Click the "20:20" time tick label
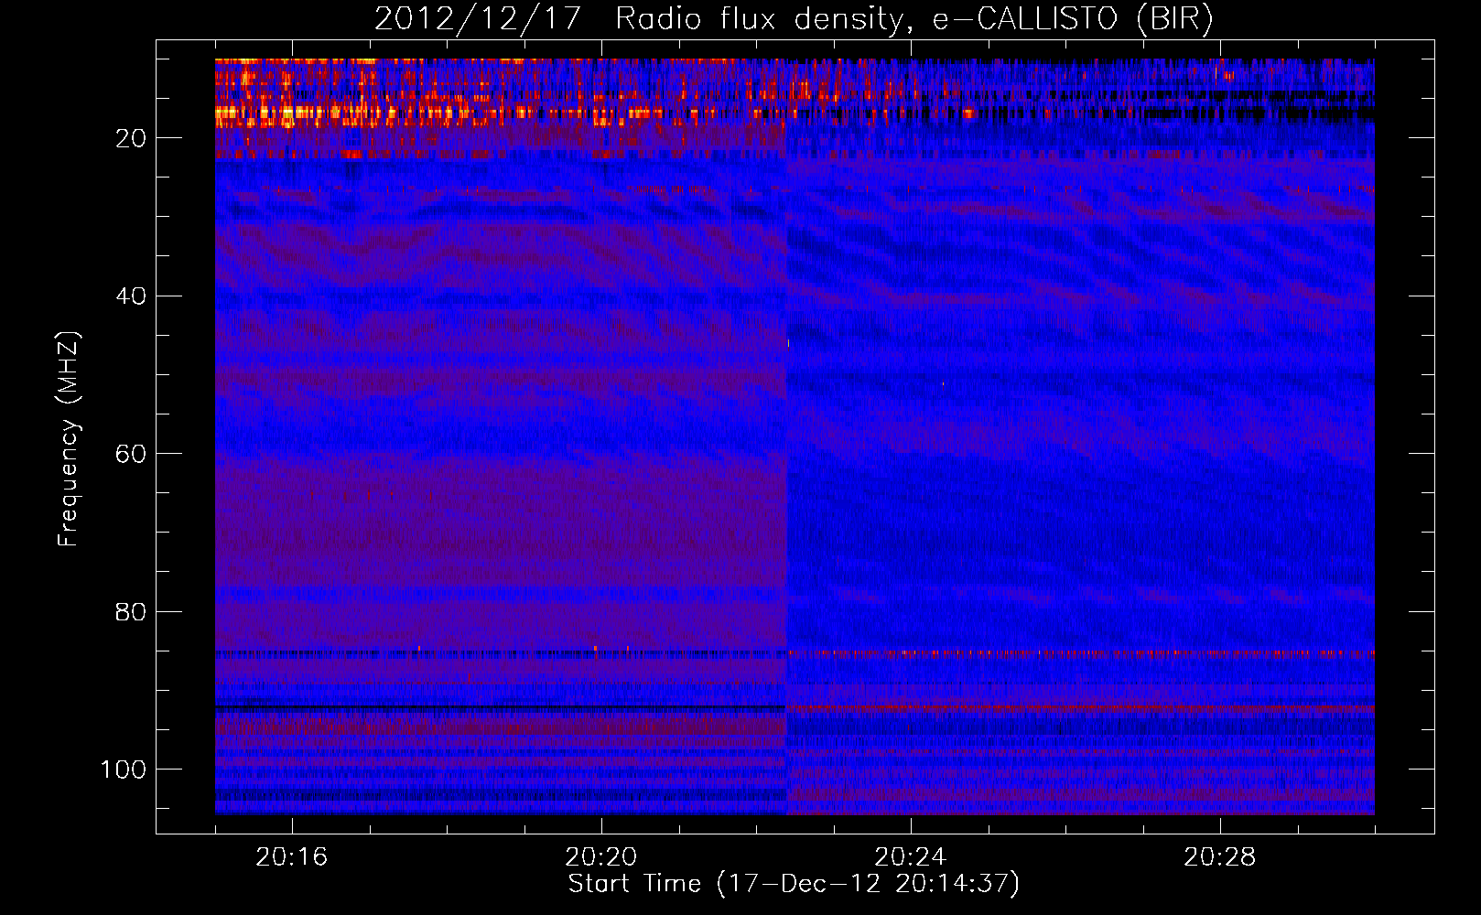The image size is (1481, 915). (601, 857)
